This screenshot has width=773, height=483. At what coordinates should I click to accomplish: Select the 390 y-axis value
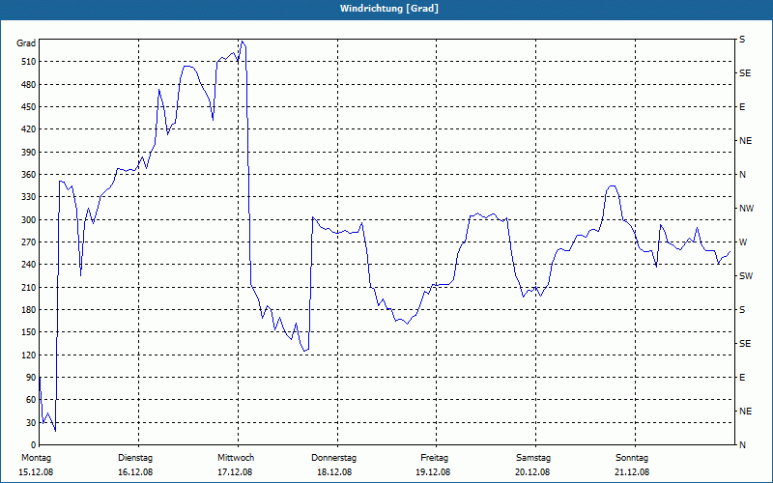(x=29, y=153)
